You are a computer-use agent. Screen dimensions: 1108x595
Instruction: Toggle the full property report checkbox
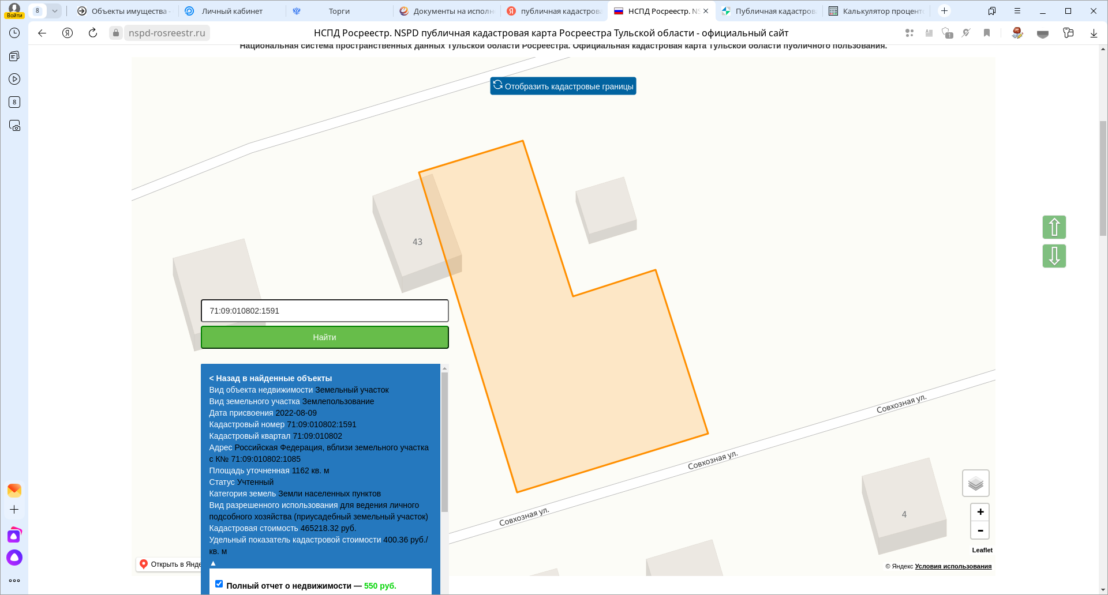click(219, 584)
